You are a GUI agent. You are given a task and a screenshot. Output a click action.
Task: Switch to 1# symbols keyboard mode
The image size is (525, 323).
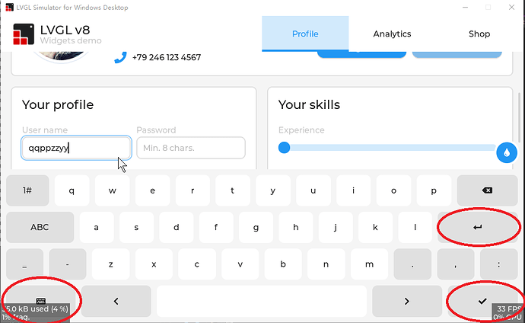click(x=27, y=190)
